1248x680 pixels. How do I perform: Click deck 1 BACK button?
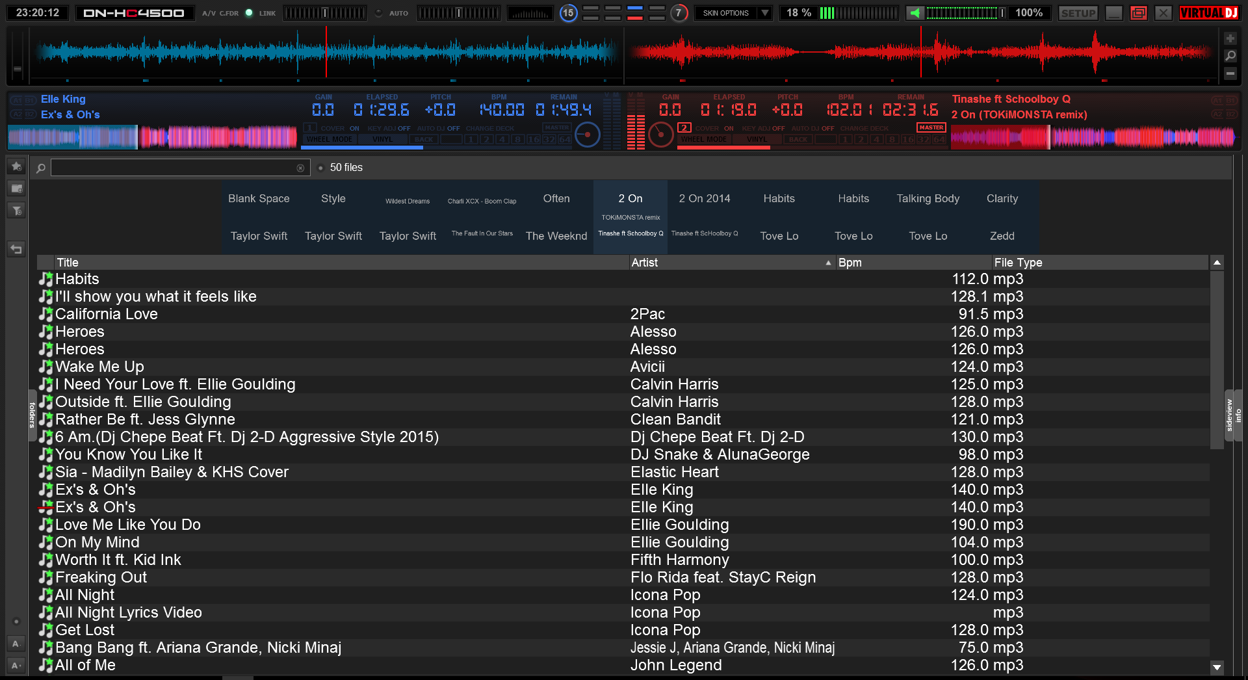point(424,139)
